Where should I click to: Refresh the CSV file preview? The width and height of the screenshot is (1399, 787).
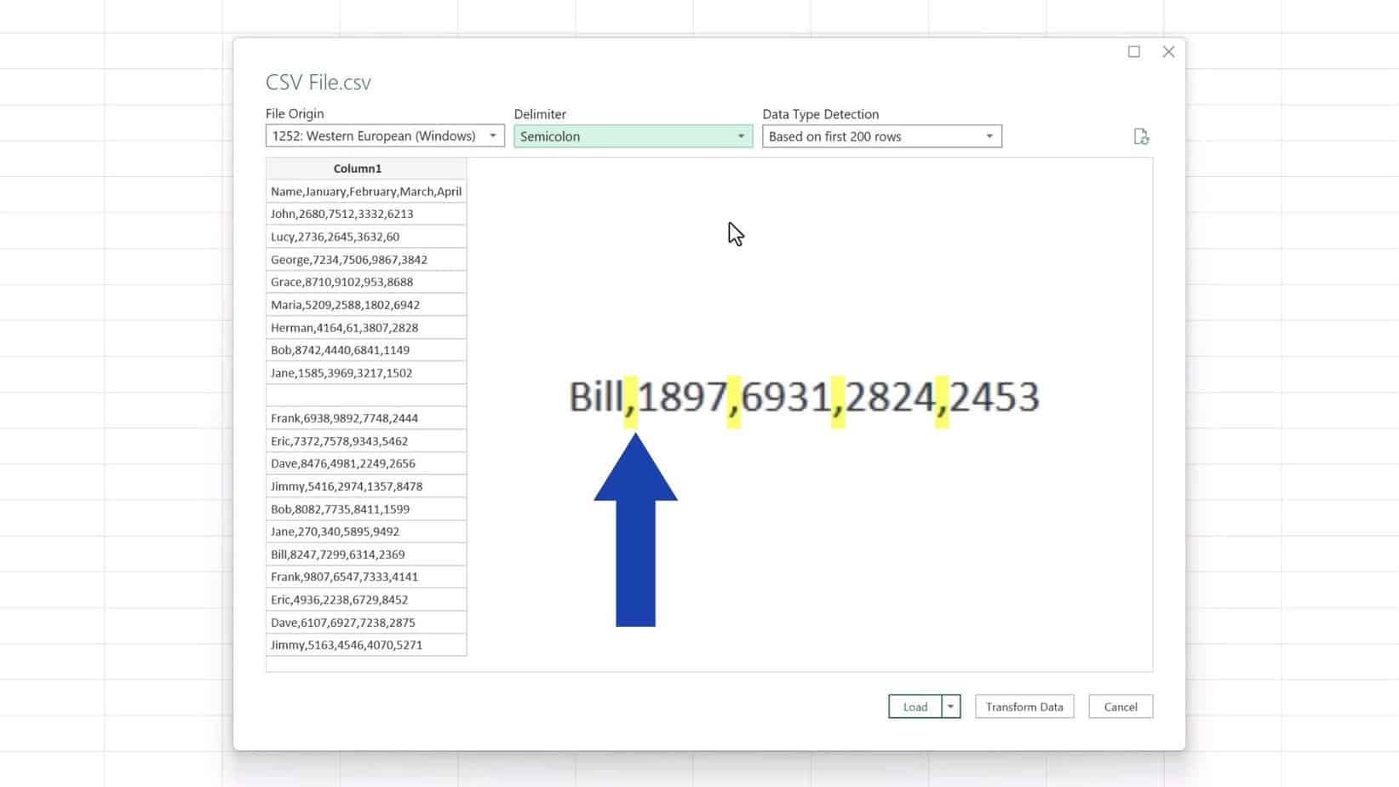(1142, 136)
